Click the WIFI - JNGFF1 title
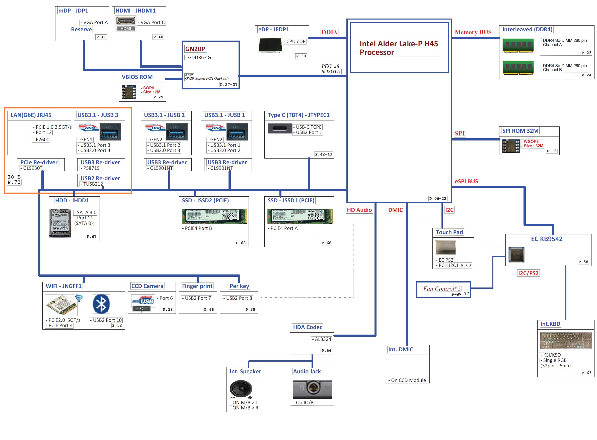This screenshot has height=440, width=597. (x=63, y=286)
